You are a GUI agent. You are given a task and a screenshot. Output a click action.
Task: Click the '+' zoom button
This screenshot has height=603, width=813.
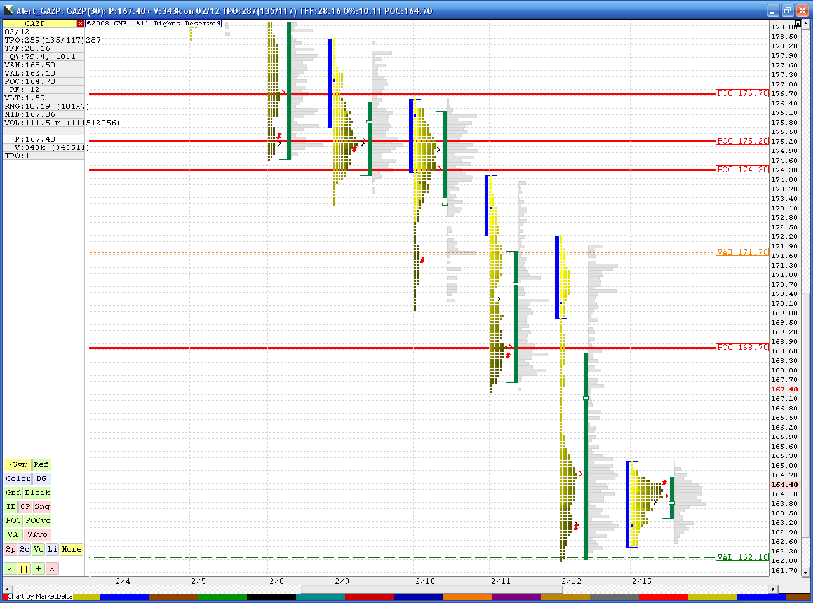[x=39, y=568]
